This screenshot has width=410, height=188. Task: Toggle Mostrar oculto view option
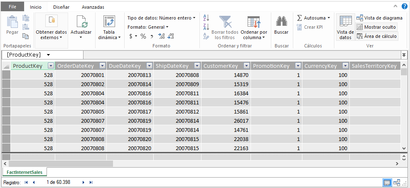click(376, 27)
